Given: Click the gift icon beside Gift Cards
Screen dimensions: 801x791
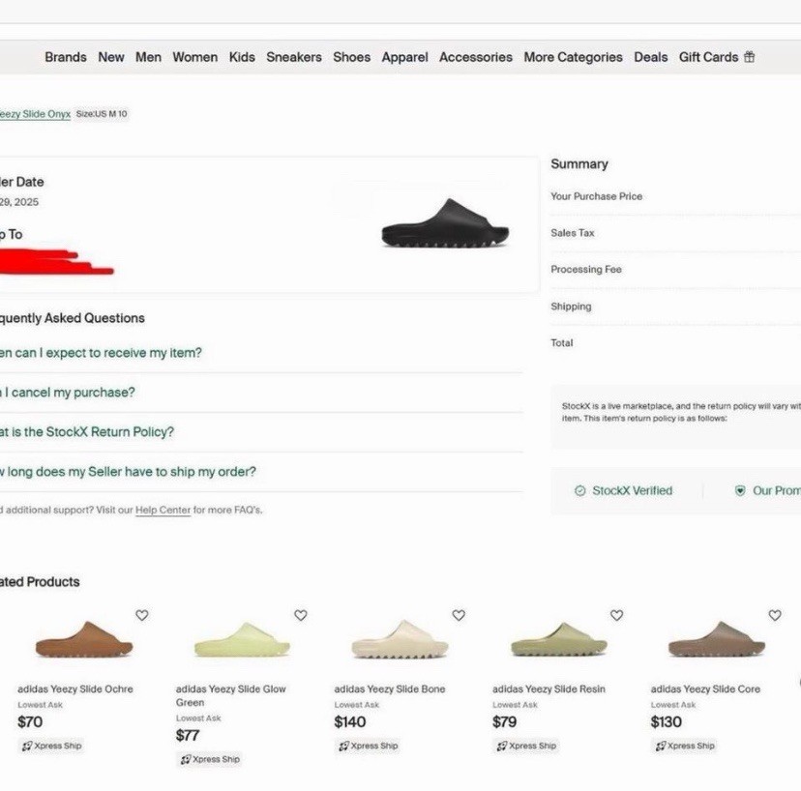Looking at the screenshot, I should click(x=750, y=57).
